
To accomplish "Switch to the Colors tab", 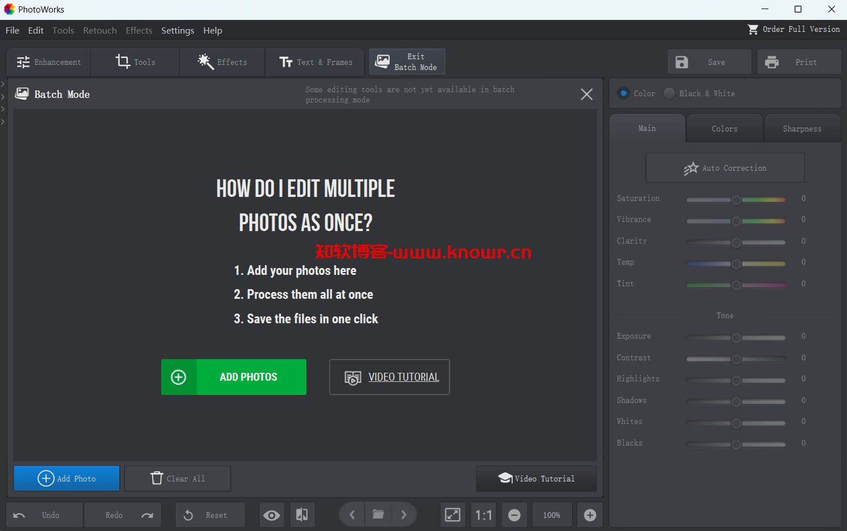I will click(725, 129).
